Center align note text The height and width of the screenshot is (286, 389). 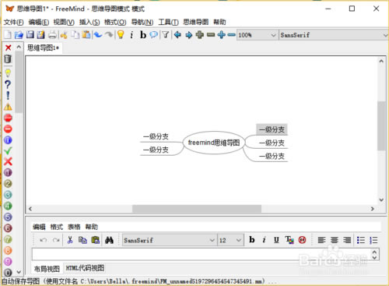point(335,240)
